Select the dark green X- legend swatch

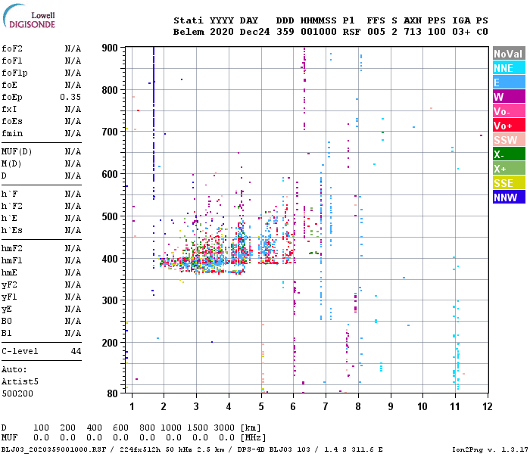[x=509, y=154]
